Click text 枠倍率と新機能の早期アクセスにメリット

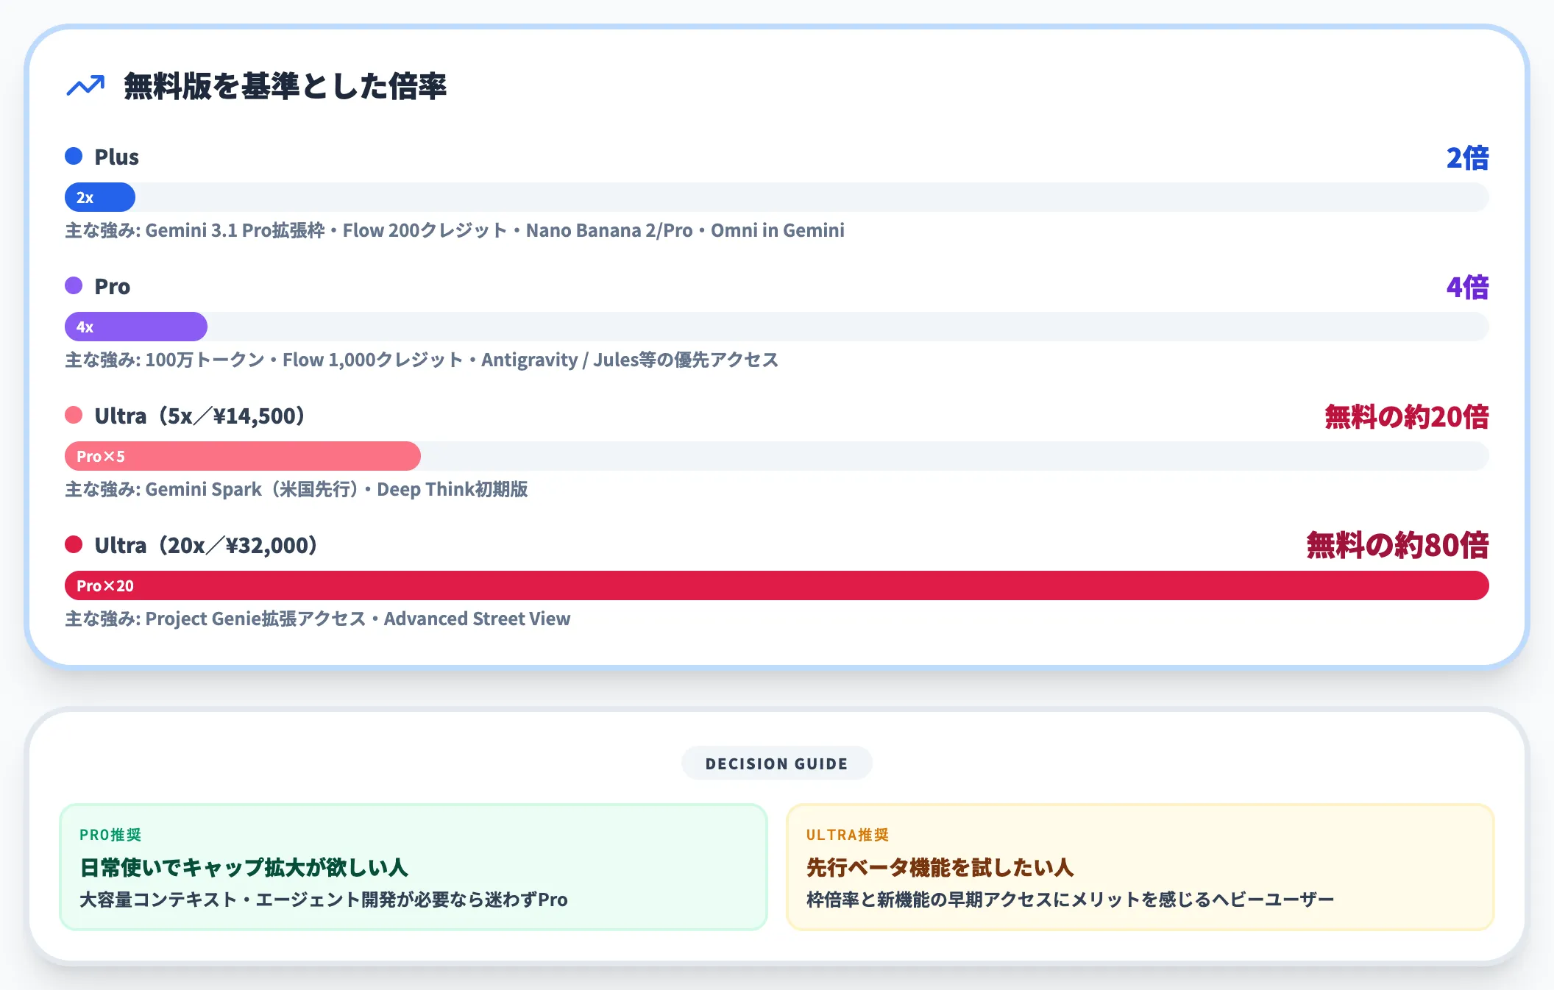click(1071, 900)
